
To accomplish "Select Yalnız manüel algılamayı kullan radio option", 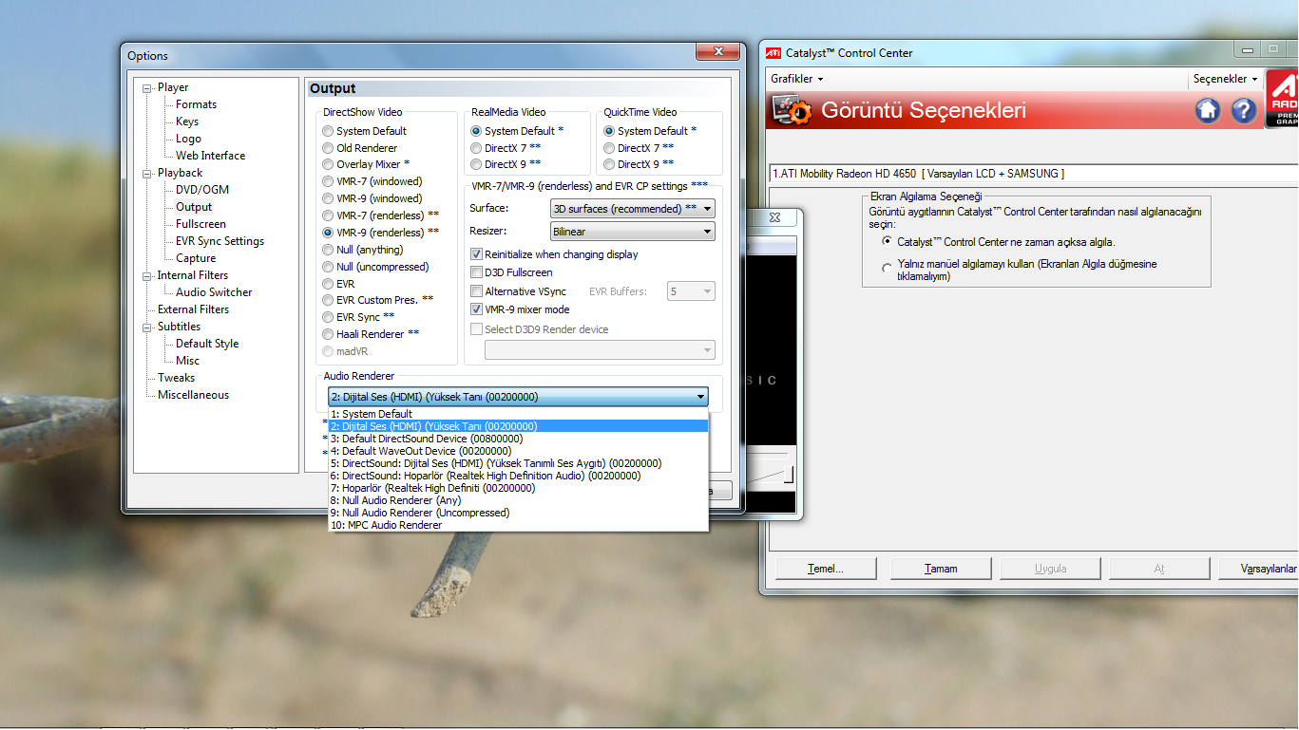I will (888, 270).
